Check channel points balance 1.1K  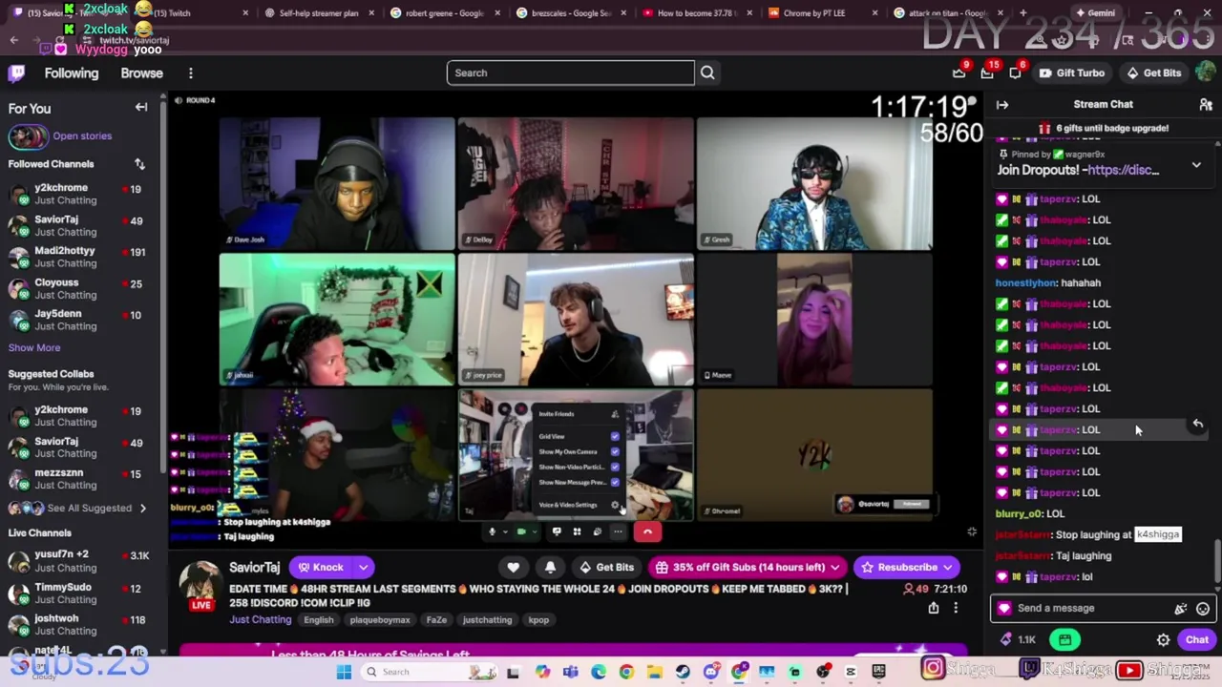point(1018,640)
